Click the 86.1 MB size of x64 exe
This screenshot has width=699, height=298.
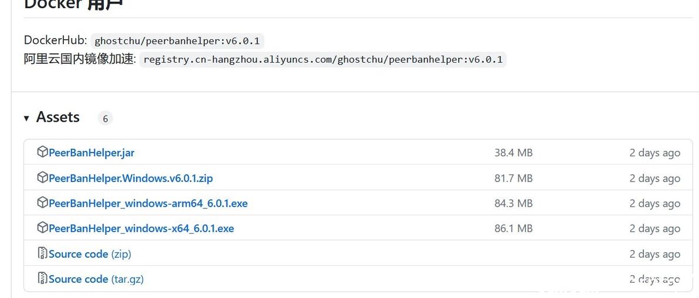(513, 228)
